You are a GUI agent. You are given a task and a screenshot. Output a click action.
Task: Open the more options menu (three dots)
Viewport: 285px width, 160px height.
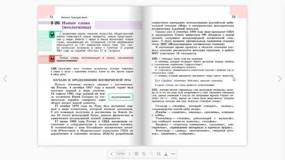coord(173,154)
